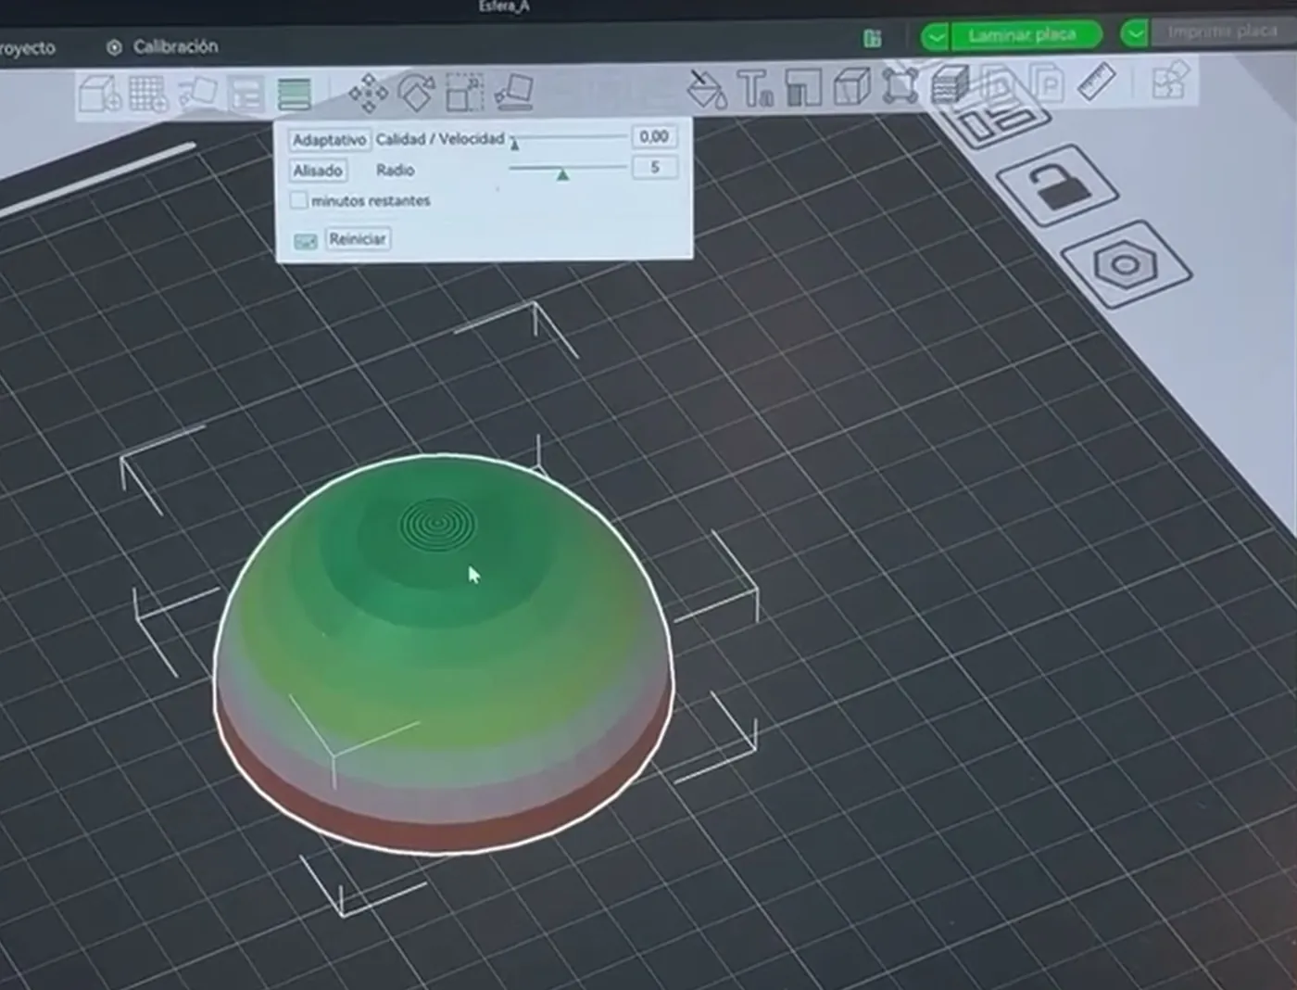Image resolution: width=1297 pixels, height=990 pixels.
Task: Open the ruler Measure tool
Action: [1097, 82]
